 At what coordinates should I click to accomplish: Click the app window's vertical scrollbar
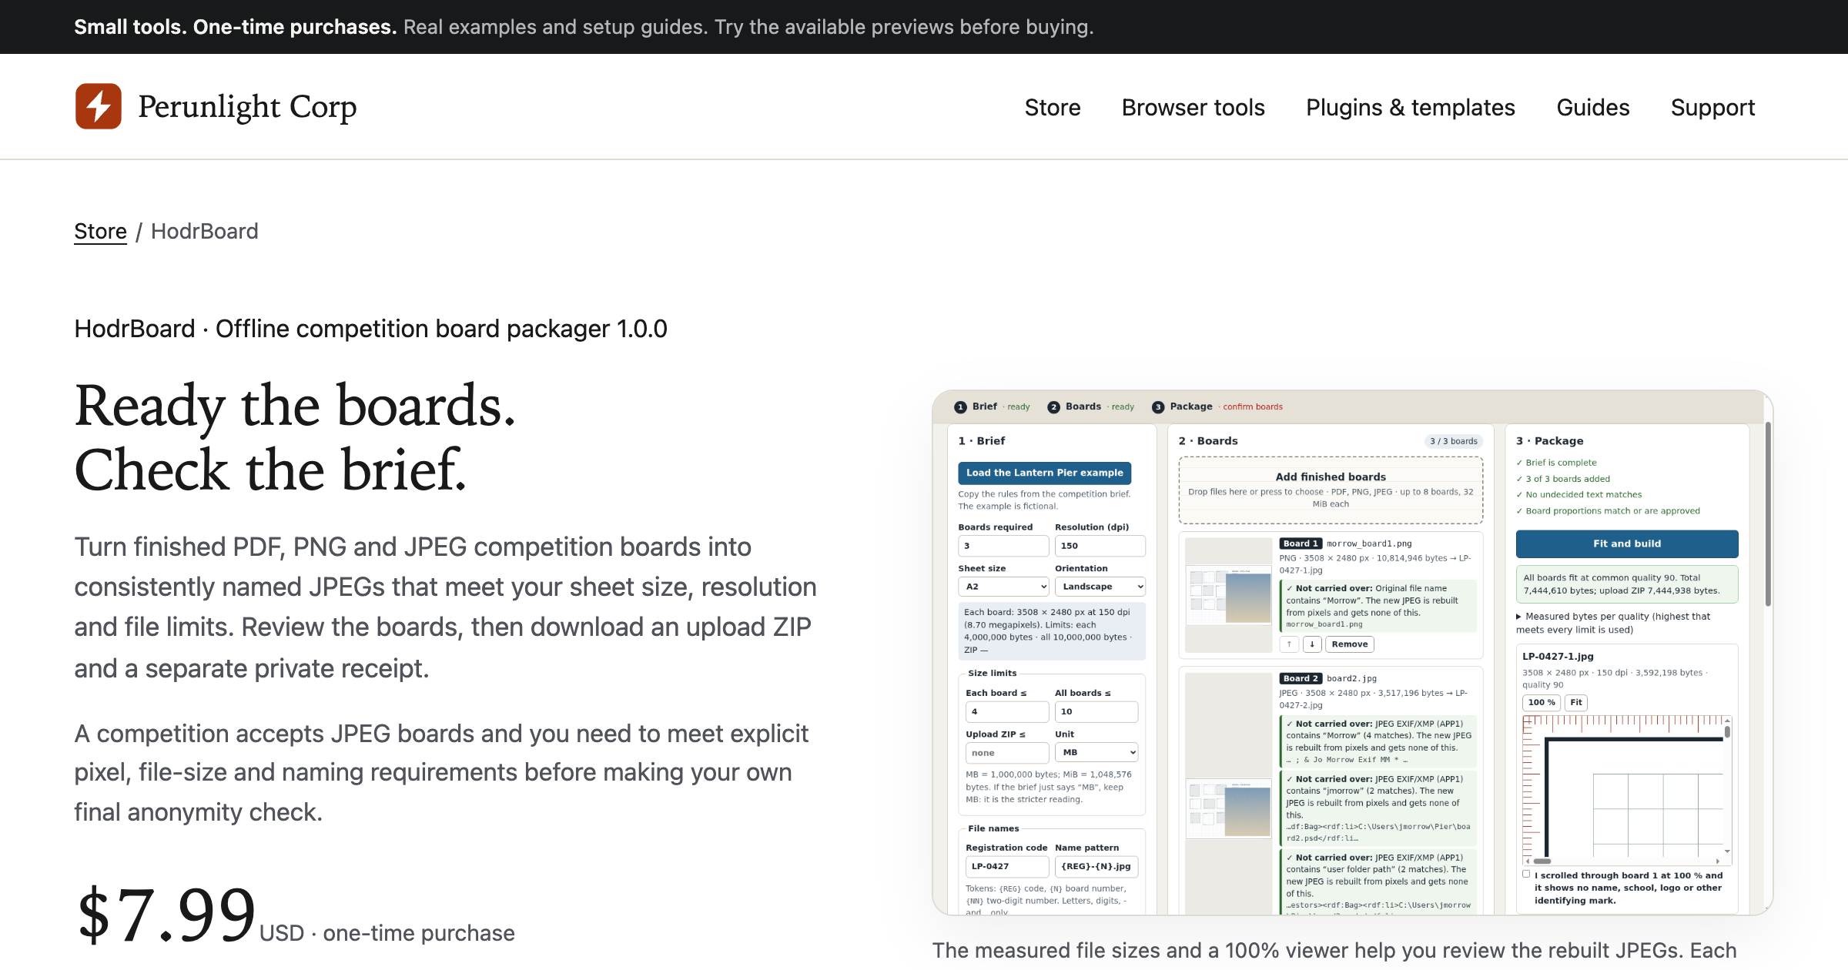(1768, 514)
